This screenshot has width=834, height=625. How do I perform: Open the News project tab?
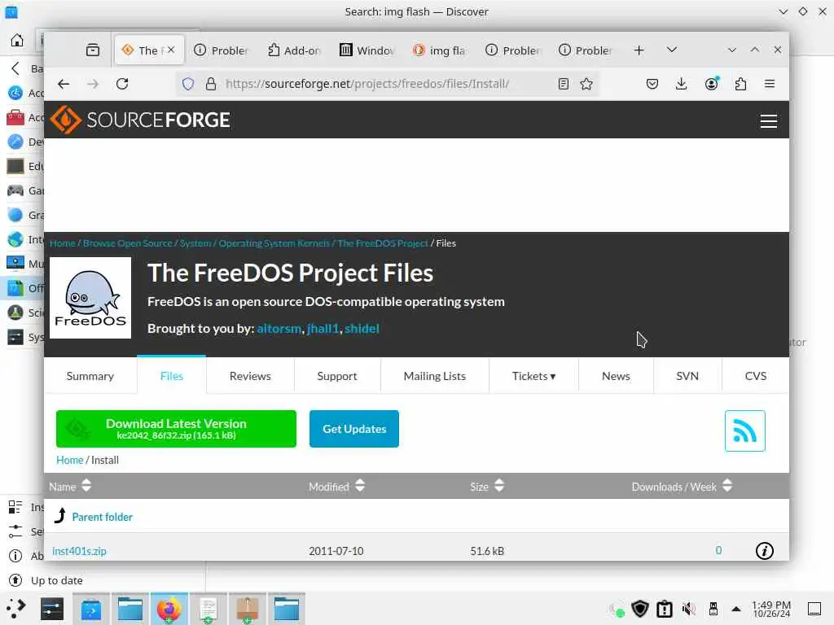point(616,376)
